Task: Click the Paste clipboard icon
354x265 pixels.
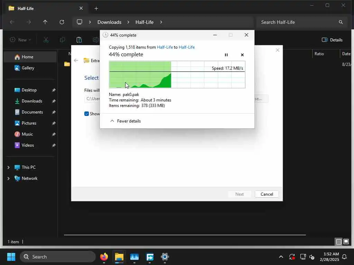Action: tap(79, 40)
